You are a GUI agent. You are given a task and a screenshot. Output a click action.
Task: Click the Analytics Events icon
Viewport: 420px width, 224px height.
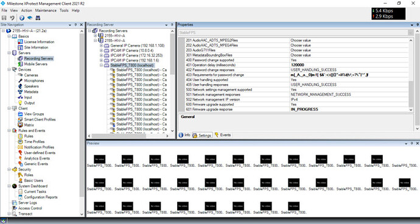pos(20,158)
